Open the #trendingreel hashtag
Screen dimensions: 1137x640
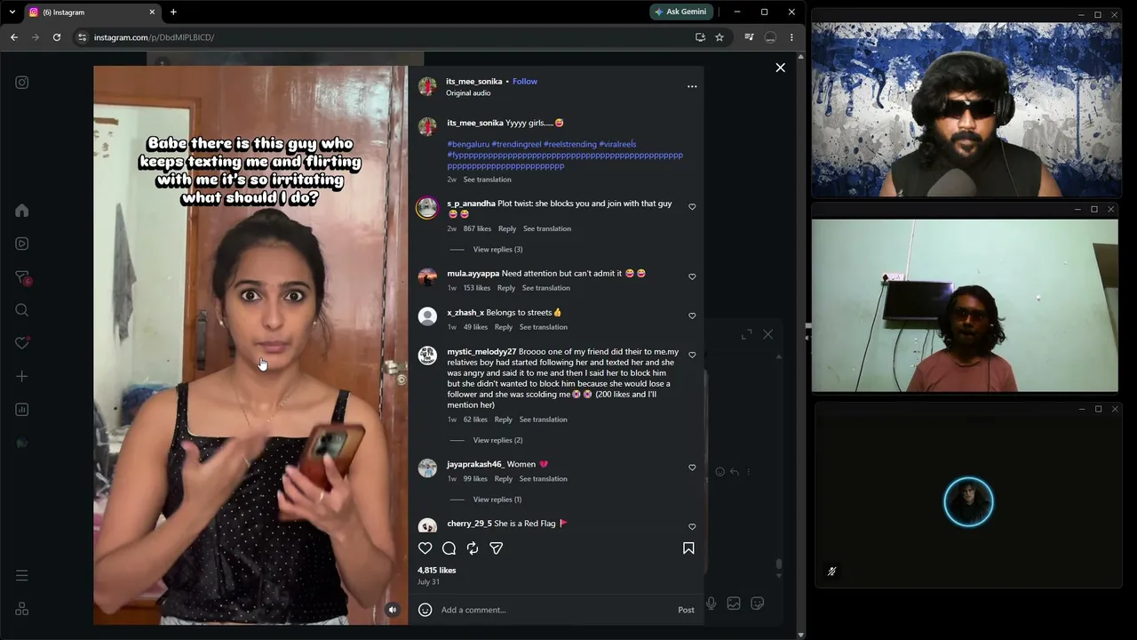coord(516,144)
